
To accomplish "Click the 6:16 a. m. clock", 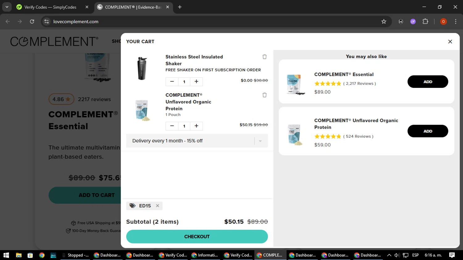I will point(433,255).
